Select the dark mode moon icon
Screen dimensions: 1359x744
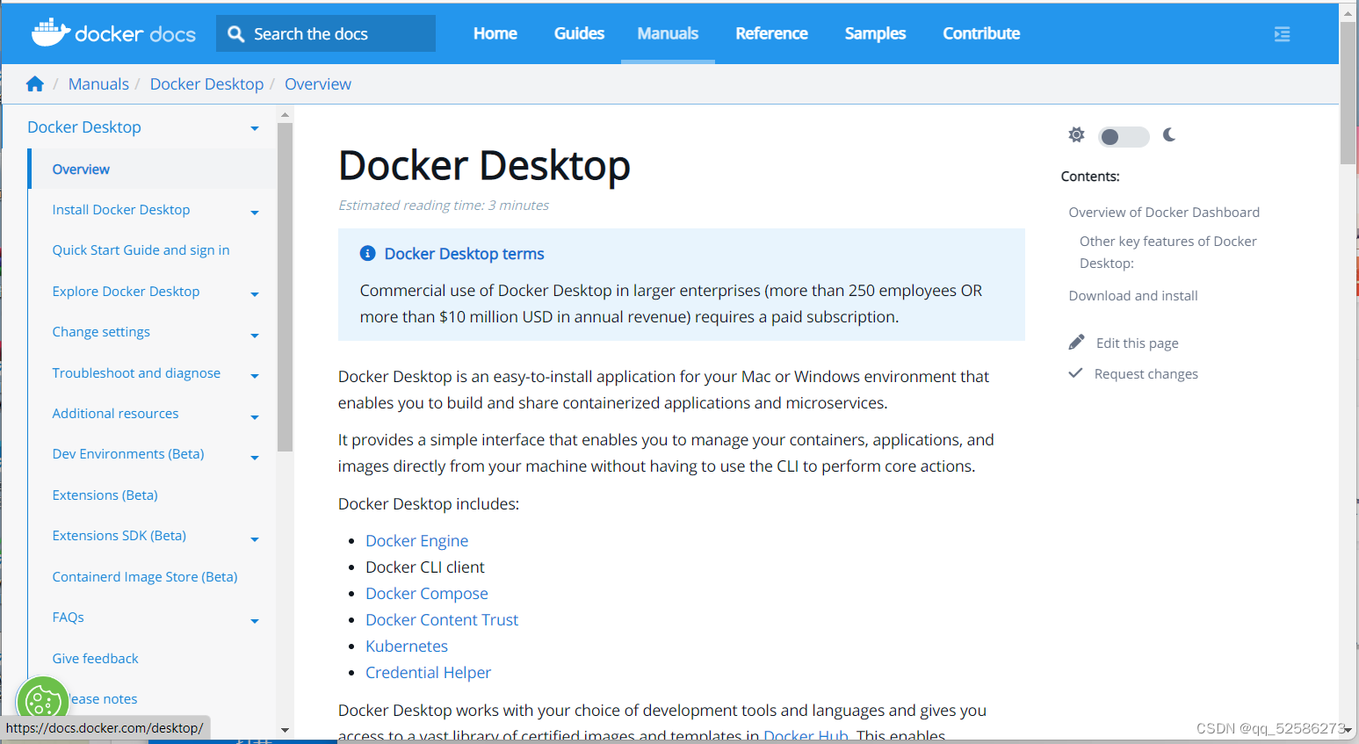tap(1169, 134)
